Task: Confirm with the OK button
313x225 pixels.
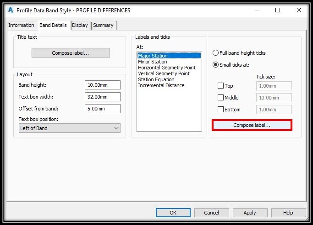Action: 173,213
